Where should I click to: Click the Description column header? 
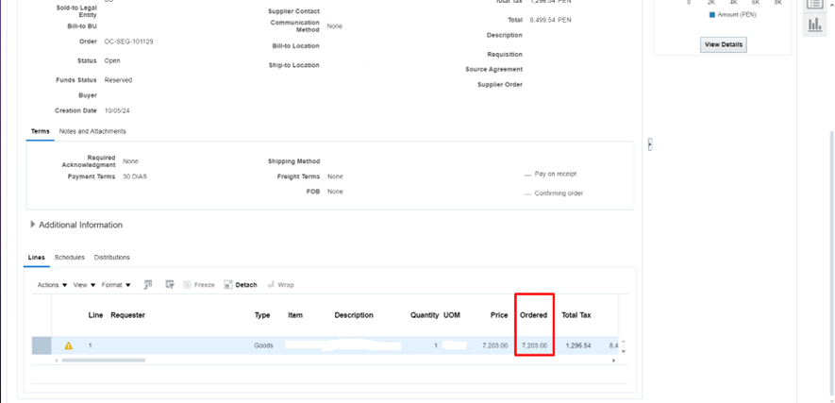click(354, 315)
